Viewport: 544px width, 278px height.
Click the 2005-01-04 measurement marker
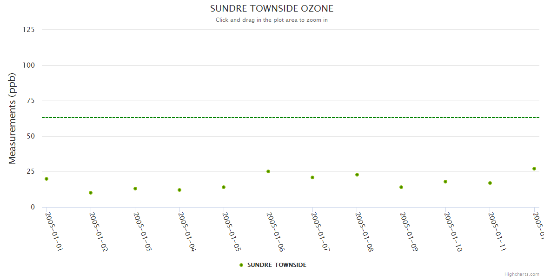coord(179,190)
